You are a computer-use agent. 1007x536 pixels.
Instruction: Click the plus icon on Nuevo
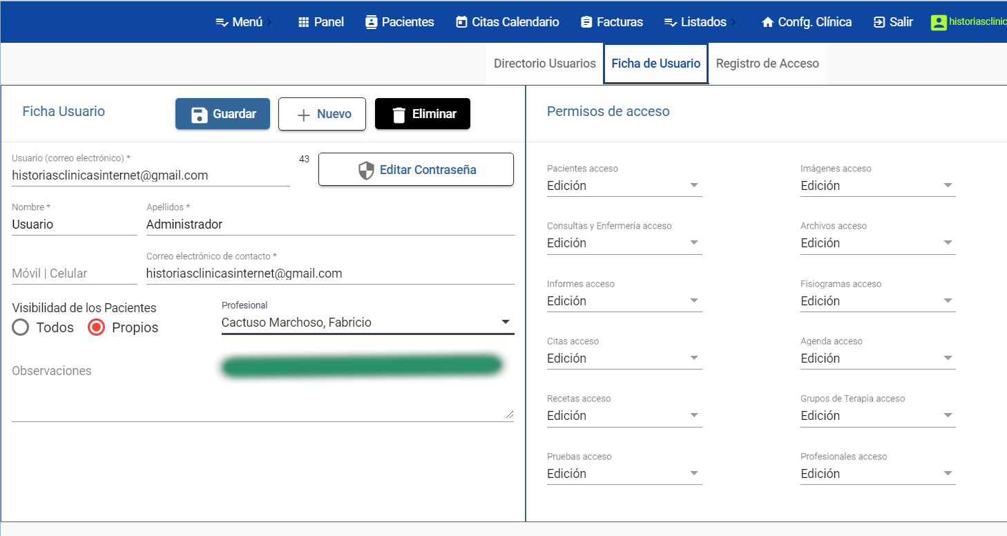click(303, 115)
